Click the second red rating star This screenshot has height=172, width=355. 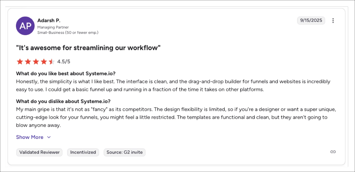[x=28, y=62]
